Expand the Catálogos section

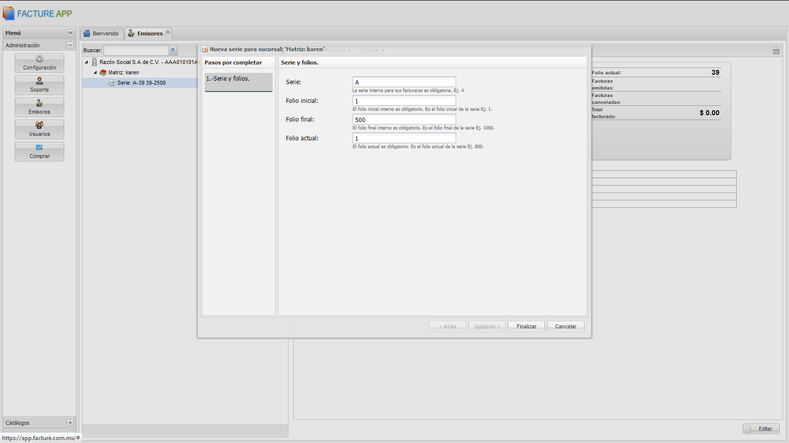[70, 422]
